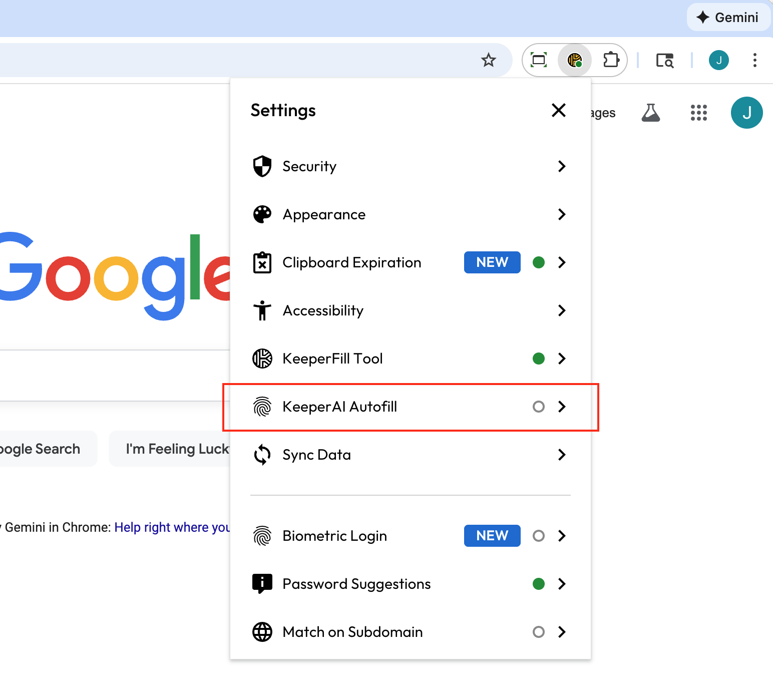Viewport: 773px width, 700px height.
Task: Click the Chrome profile avatar J
Action: point(718,61)
